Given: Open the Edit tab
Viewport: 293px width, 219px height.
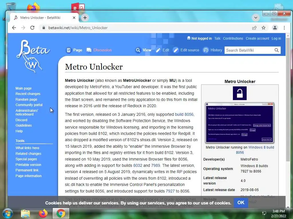Looking at the screenshot, I should 163,50.
